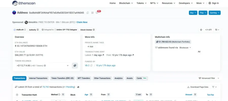
Task: Open the 73,792 total transactions link
Action: (x=46, y=87)
